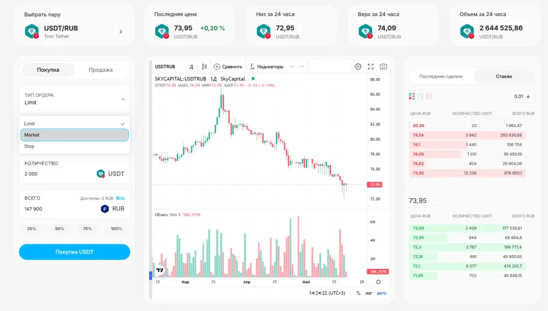This screenshot has width=548, height=311.
Task: Click Все to use full balance
Action: click(x=120, y=198)
